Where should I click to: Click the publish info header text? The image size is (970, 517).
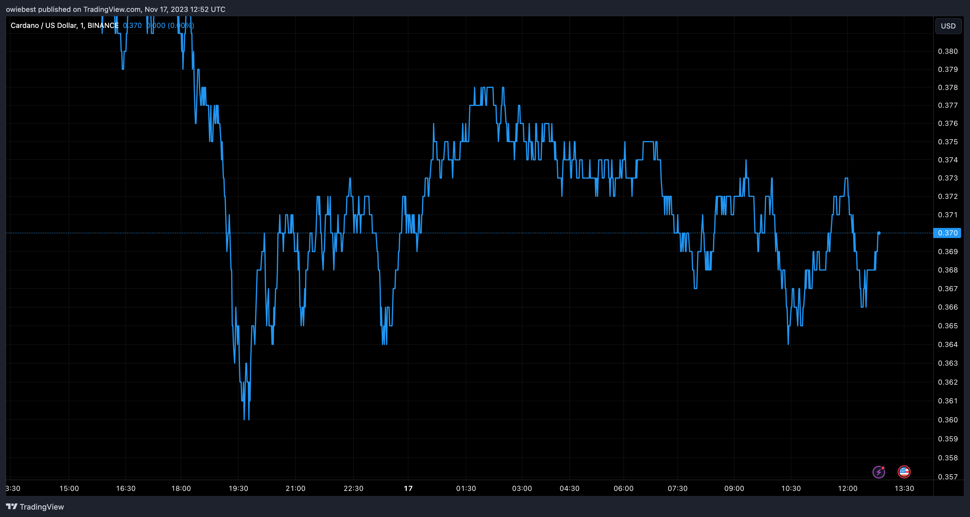pyautogui.click(x=116, y=9)
